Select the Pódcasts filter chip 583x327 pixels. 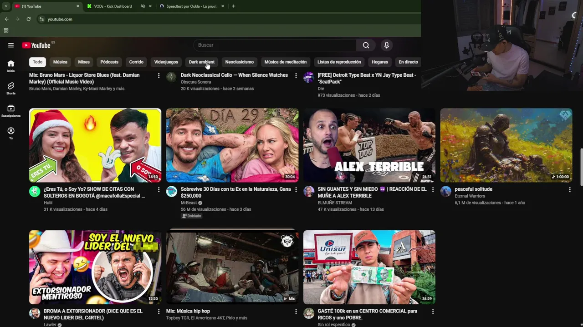[109, 62]
